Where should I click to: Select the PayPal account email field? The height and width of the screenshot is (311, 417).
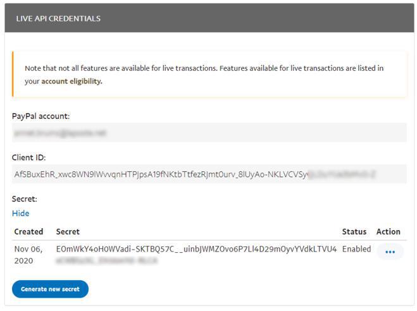[x=209, y=133]
